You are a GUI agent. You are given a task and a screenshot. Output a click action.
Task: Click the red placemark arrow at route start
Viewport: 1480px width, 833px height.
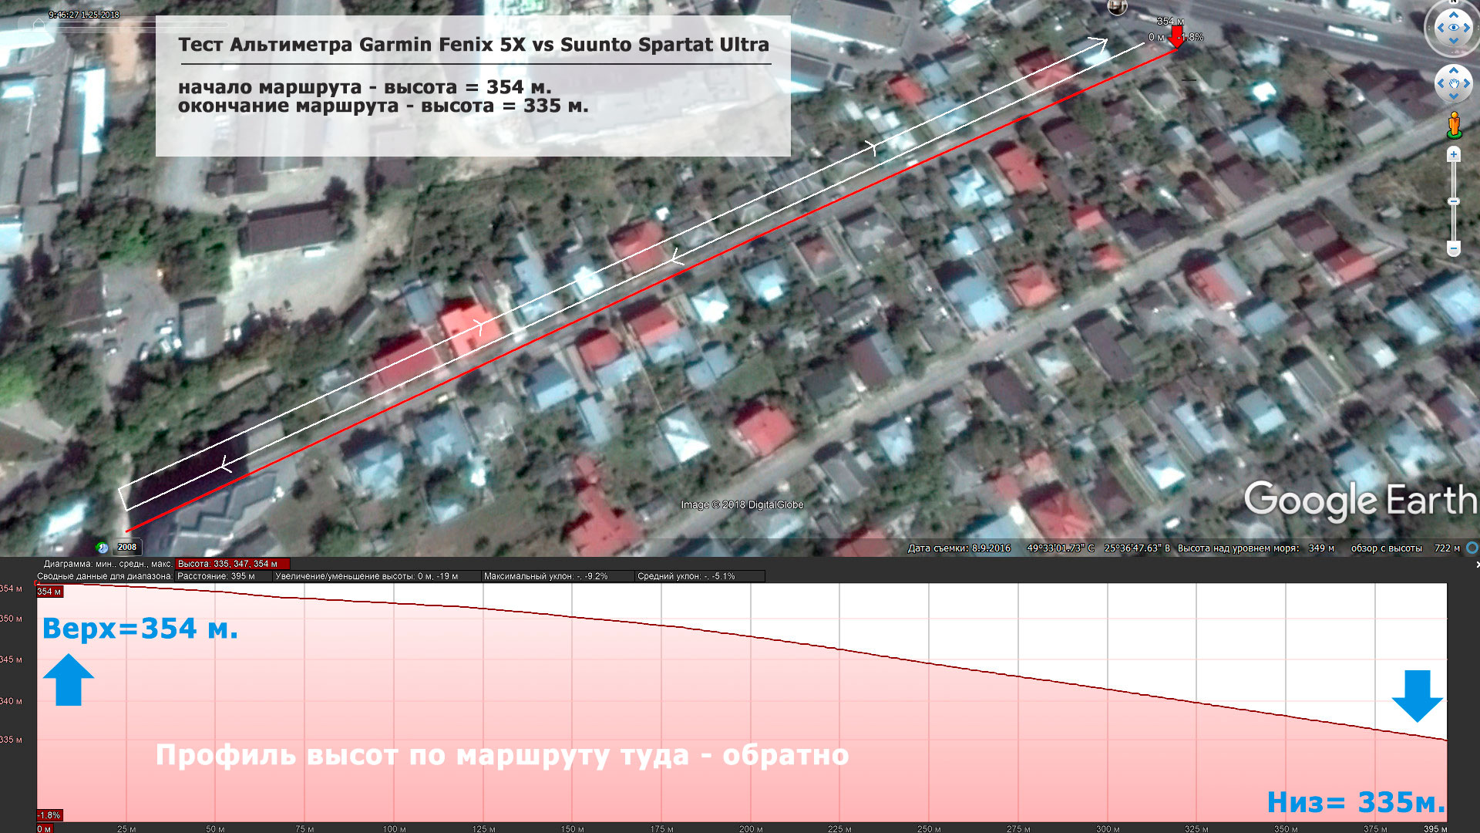1176,35
